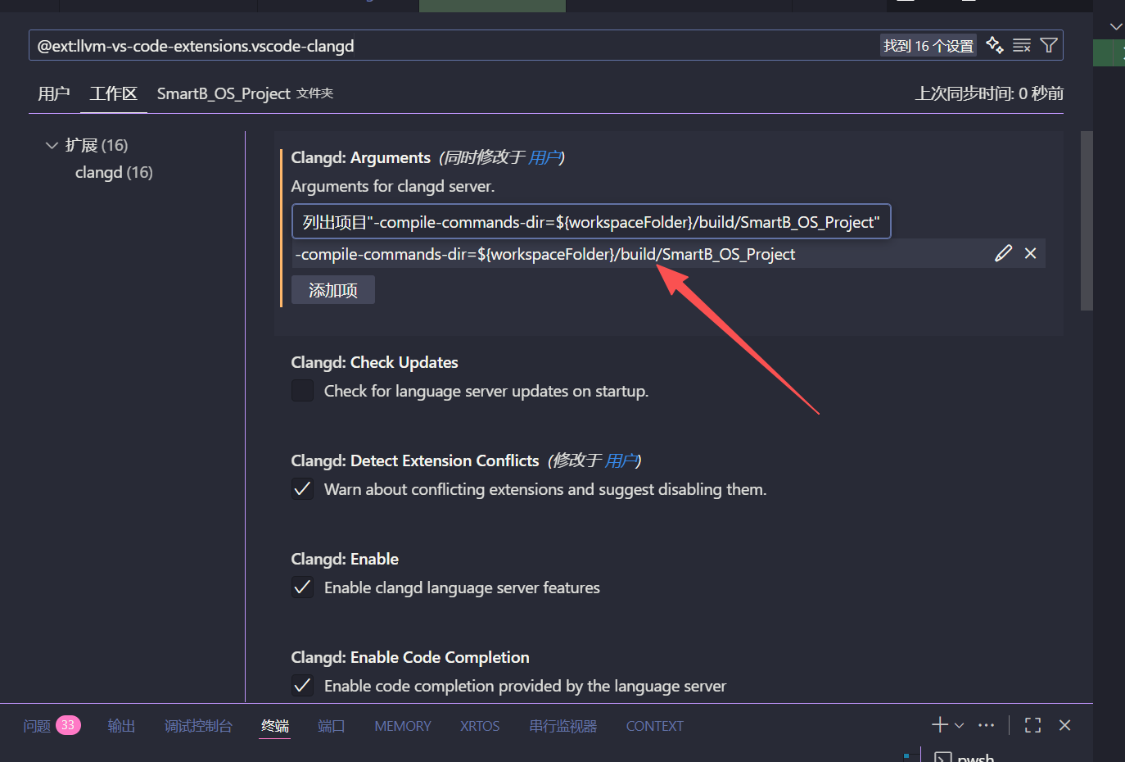The width and height of the screenshot is (1125, 762).
Task: Select the pwsh terminal entry
Action: tap(965, 757)
